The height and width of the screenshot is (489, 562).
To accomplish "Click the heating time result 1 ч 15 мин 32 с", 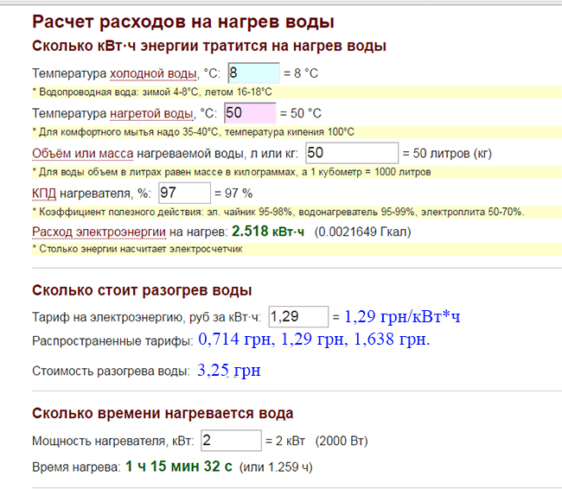I will click(x=179, y=467).
